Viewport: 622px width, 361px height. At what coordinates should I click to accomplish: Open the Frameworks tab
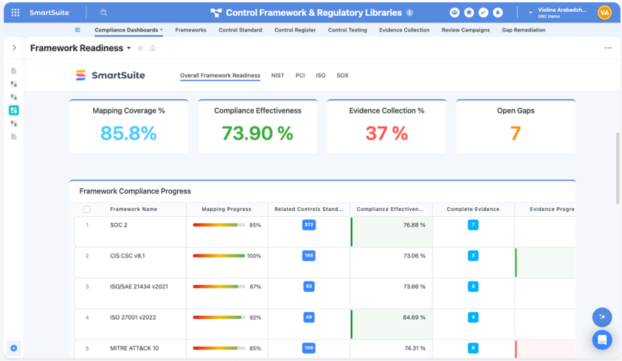[x=191, y=30]
